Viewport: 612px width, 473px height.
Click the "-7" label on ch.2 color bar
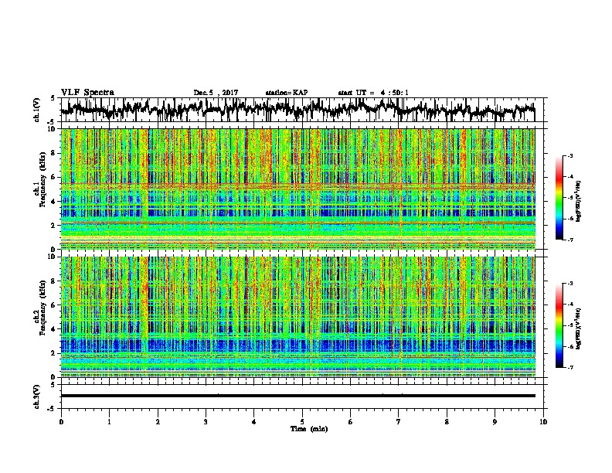coord(569,368)
